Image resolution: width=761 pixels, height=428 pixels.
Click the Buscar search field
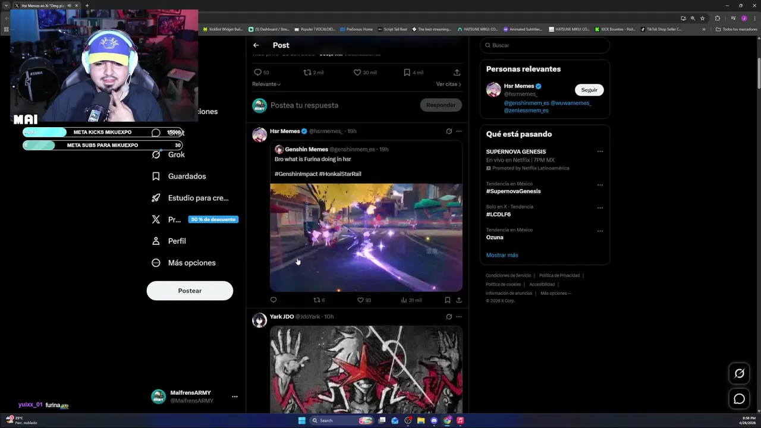[545, 45]
